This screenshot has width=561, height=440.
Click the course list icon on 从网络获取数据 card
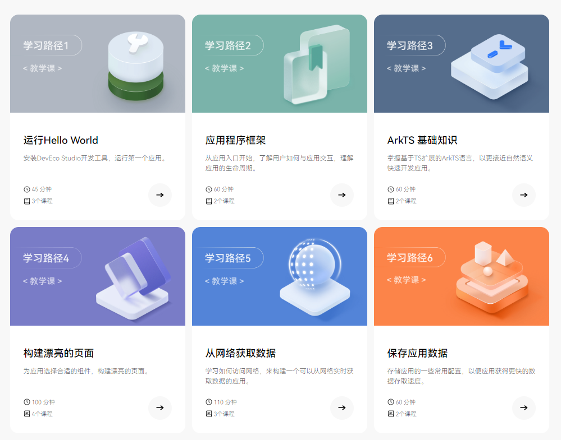click(209, 414)
